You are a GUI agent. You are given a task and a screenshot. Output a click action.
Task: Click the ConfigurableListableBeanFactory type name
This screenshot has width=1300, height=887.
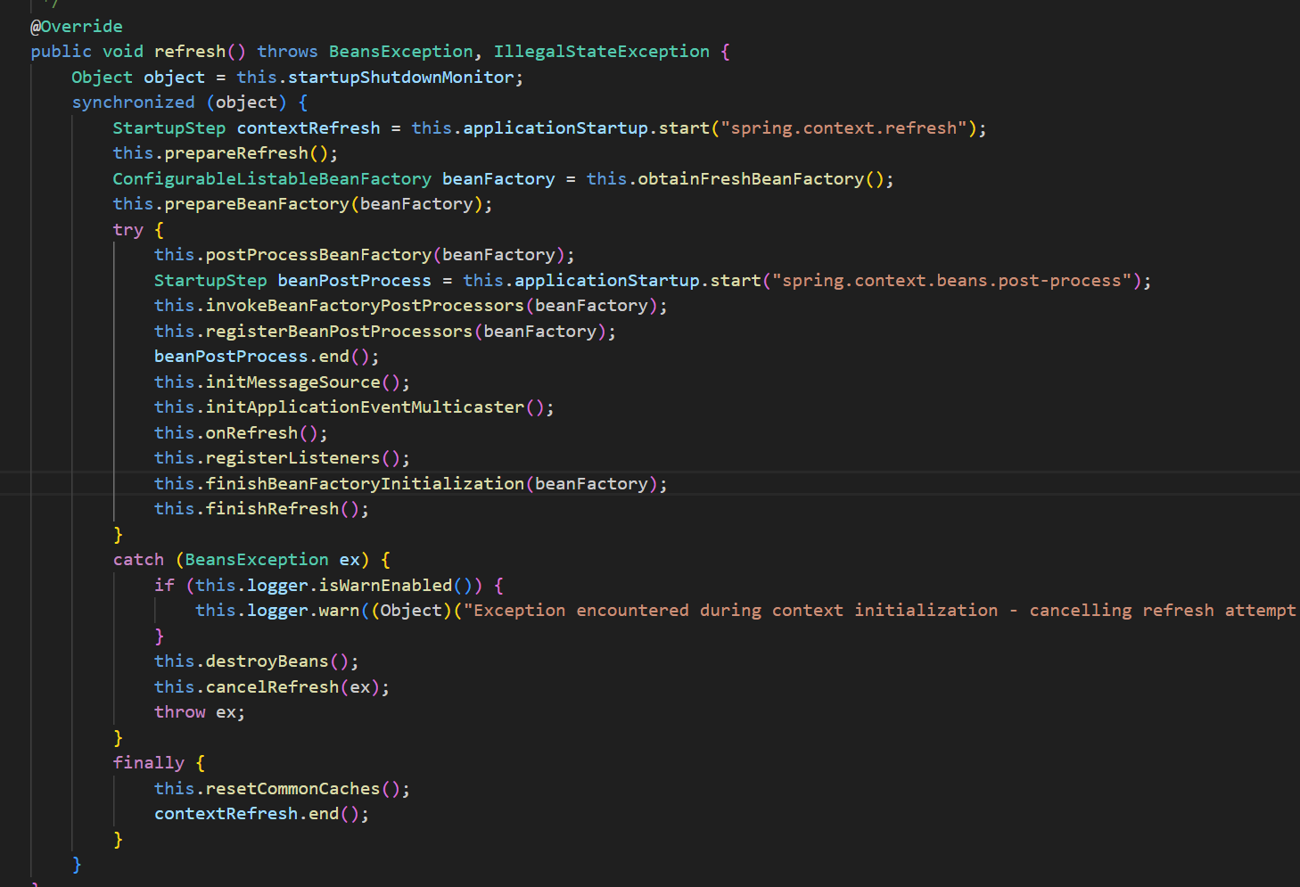271,179
